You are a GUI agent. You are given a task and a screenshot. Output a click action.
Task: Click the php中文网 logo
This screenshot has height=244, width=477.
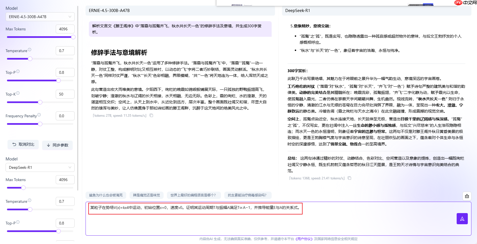coord(465,3)
